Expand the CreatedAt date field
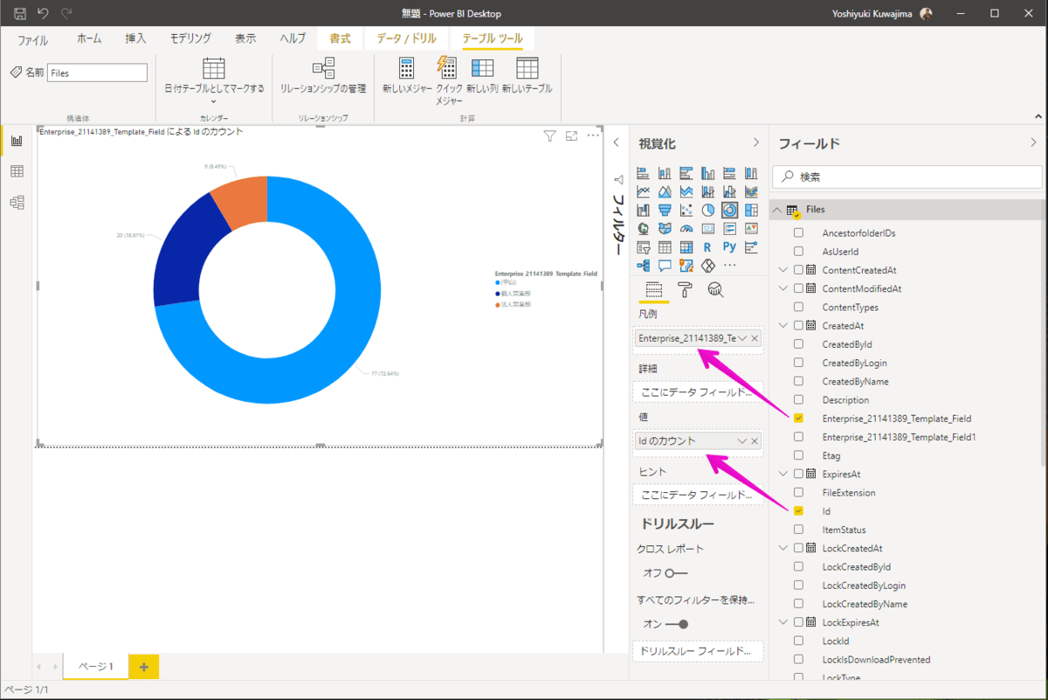1048x700 pixels. coord(783,325)
